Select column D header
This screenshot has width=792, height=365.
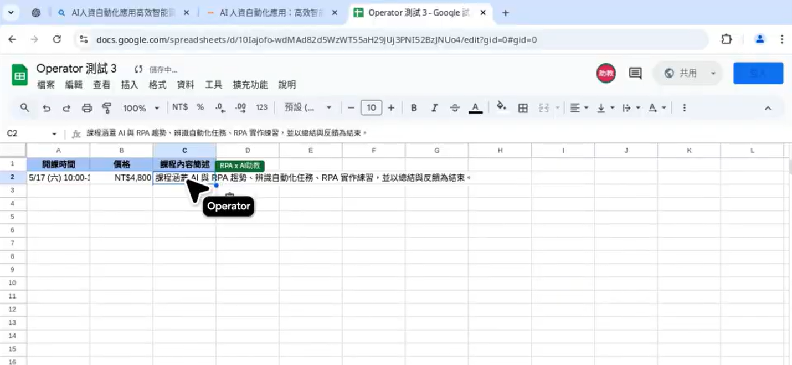pyautogui.click(x=248, y=151)
